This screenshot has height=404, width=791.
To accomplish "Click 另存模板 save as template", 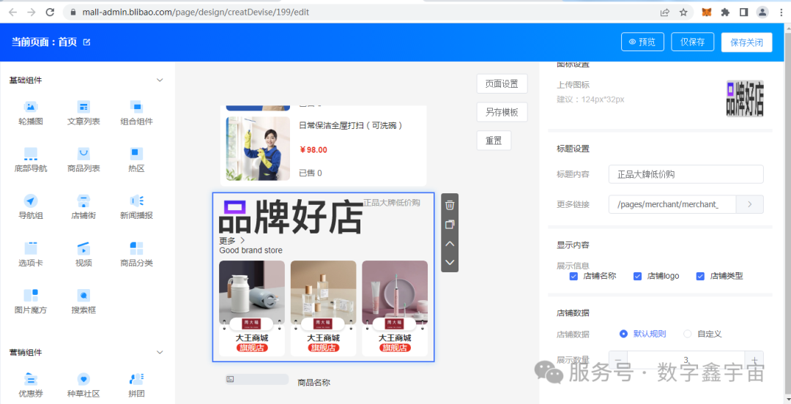I will point(502,112).
